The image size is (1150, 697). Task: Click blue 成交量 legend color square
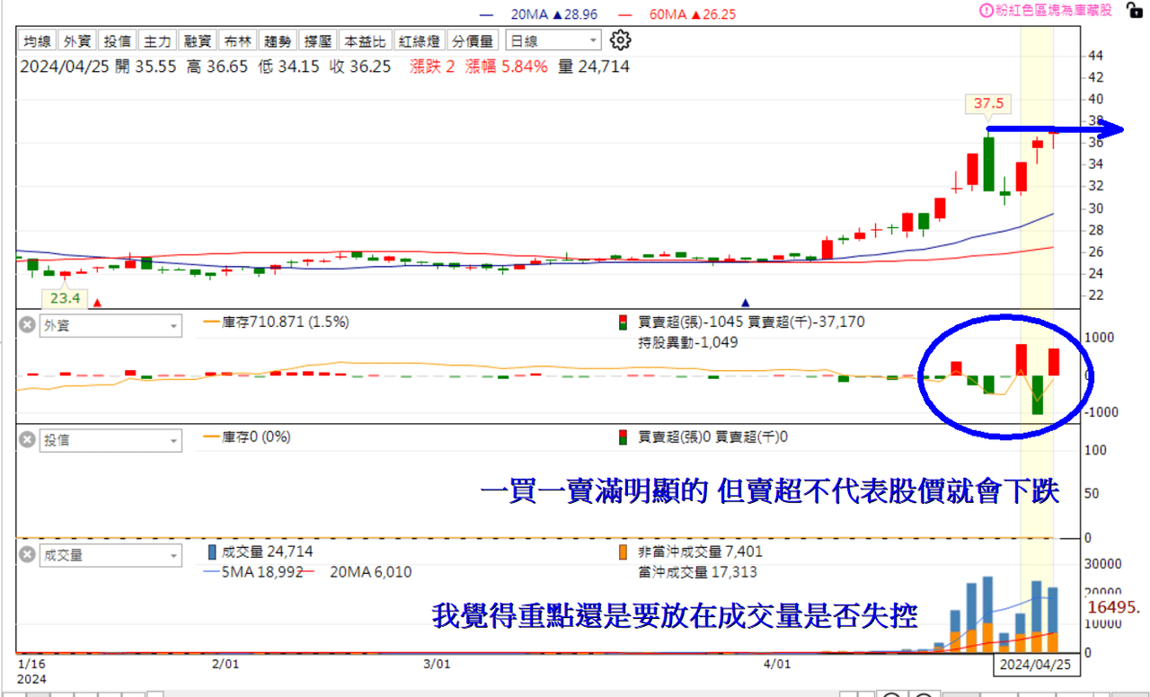tap(212, 551)
